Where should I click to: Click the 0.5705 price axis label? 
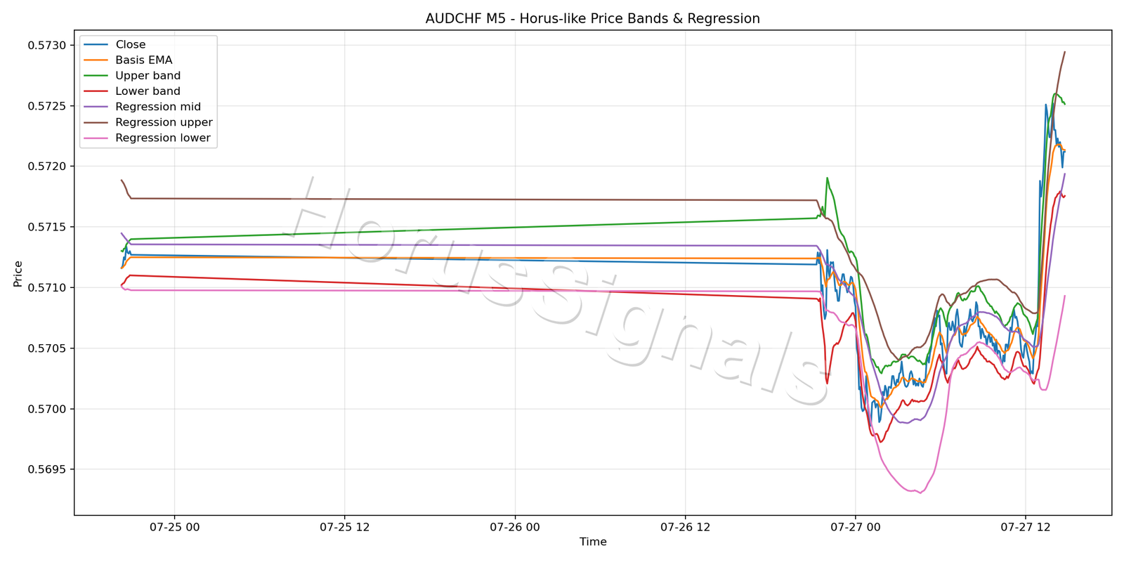coord(47,348)
